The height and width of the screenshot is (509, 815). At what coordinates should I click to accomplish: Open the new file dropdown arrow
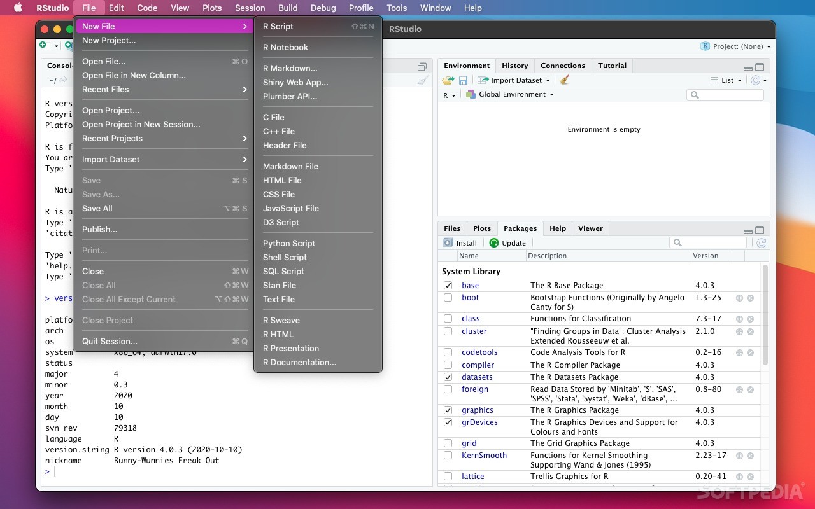(x=56, y=46)
